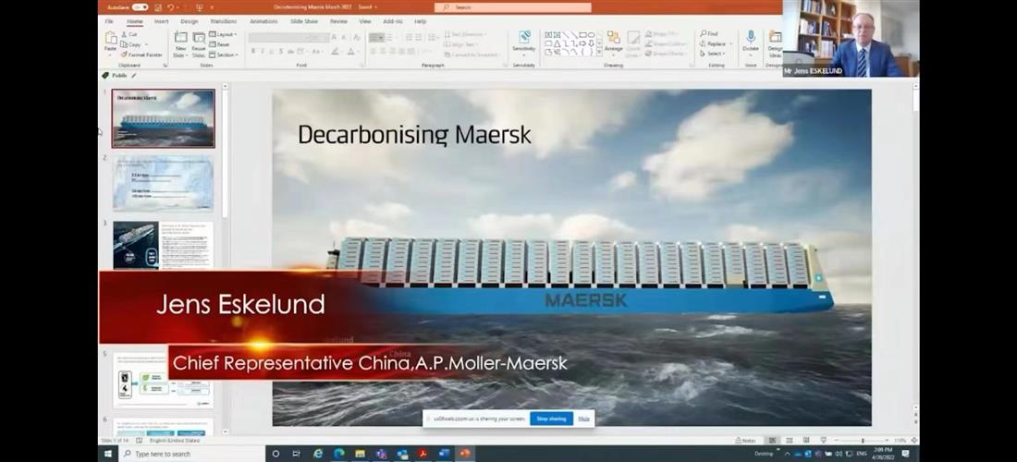The height and width of the screenshot is (462, 1017).
Task: Open the Sensitivity label tool
Action: point(523,42)
